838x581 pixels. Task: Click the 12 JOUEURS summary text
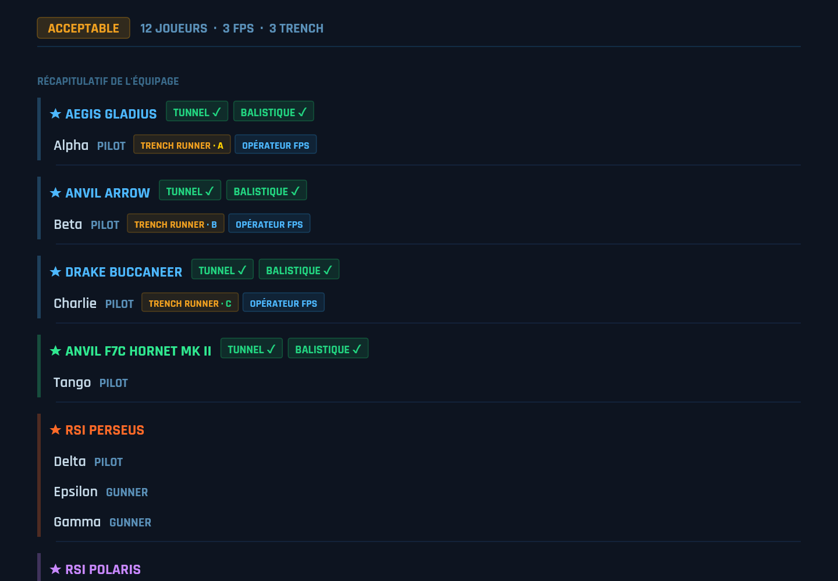coord(174,28)
